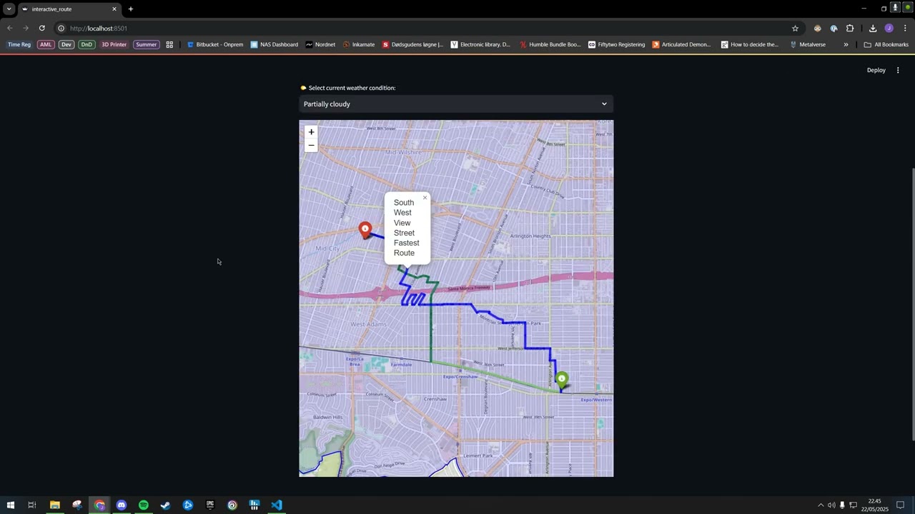Reload the localhost page

[42, 29]
